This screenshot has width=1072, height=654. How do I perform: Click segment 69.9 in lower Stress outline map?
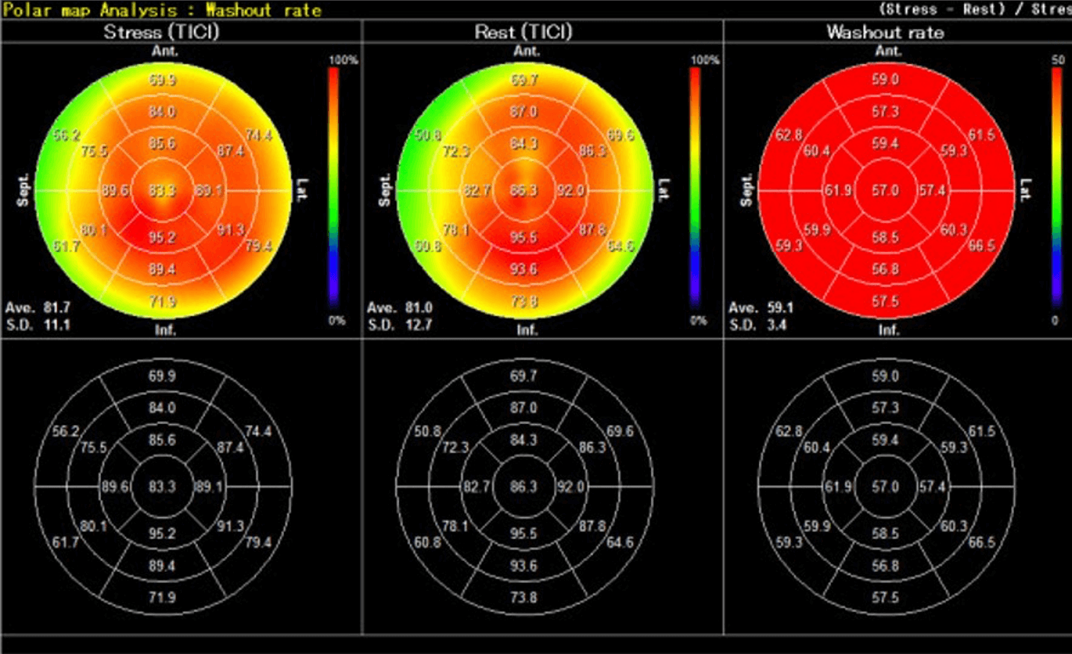click(x=162, y=376)
